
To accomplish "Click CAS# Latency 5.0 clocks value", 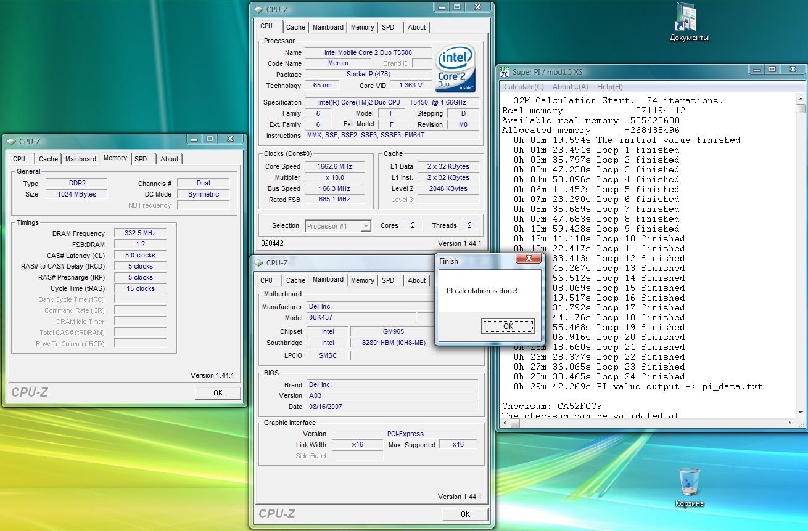I will (140, 256).
